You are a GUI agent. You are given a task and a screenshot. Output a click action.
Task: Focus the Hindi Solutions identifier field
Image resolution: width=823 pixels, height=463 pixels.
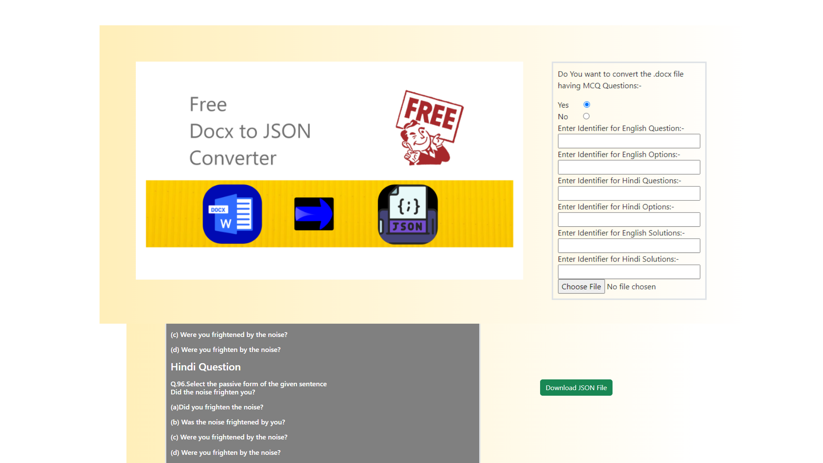coord(628,272)
